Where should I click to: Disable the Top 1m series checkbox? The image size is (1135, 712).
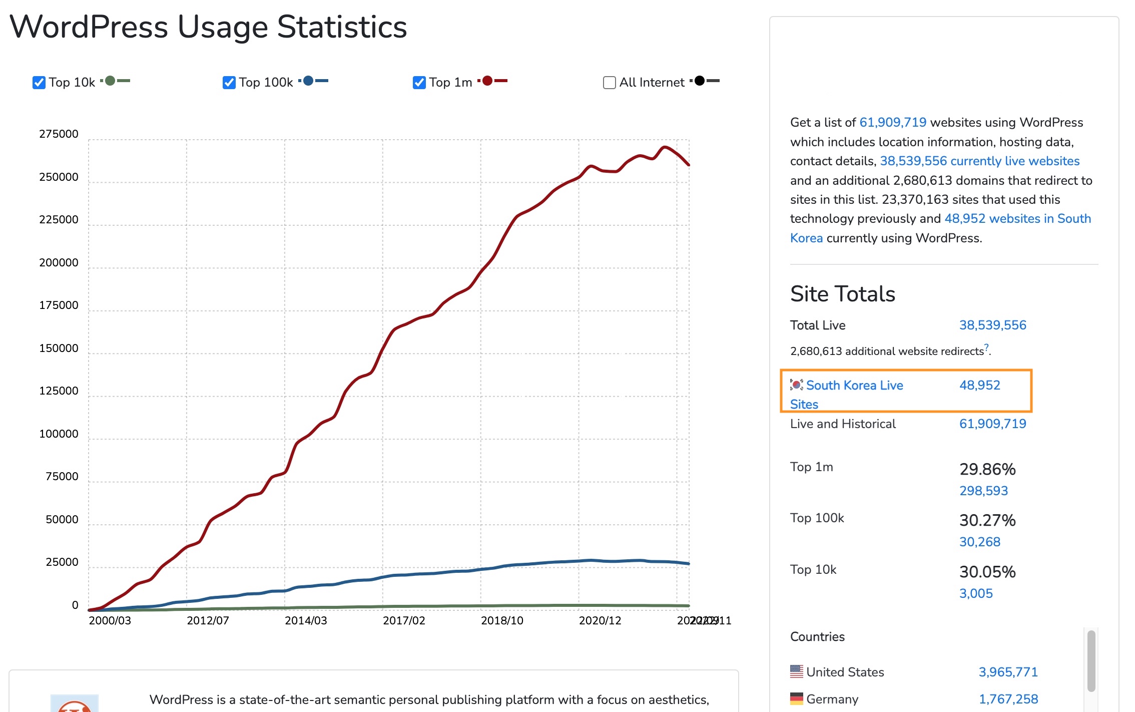tap(419, 83)
